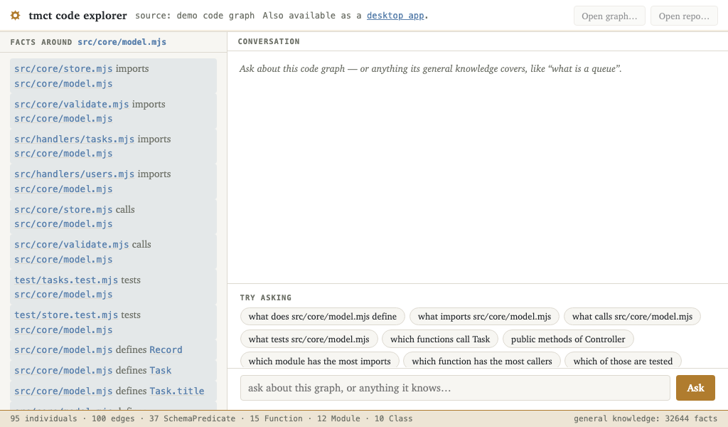Image resolution: width=728 pixels, height=427 pixels.
Task: Click '12 Module' in the status bar
Action: [x=338, y=418]
